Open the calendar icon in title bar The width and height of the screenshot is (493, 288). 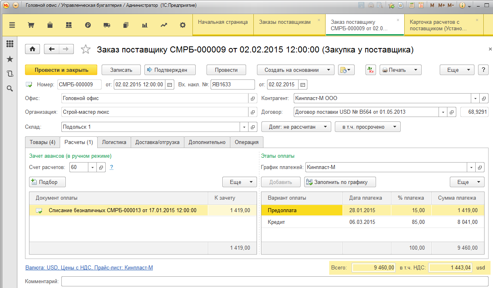[421, 5]
